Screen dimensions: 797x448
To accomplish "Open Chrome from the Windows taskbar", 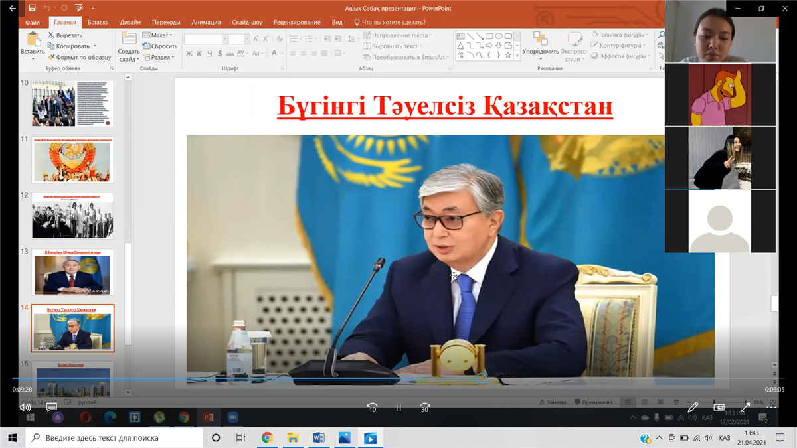I will point(267,438).
